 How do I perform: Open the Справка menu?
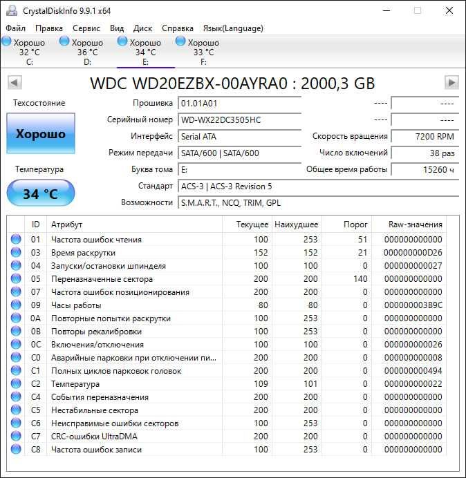coord(178,28)
